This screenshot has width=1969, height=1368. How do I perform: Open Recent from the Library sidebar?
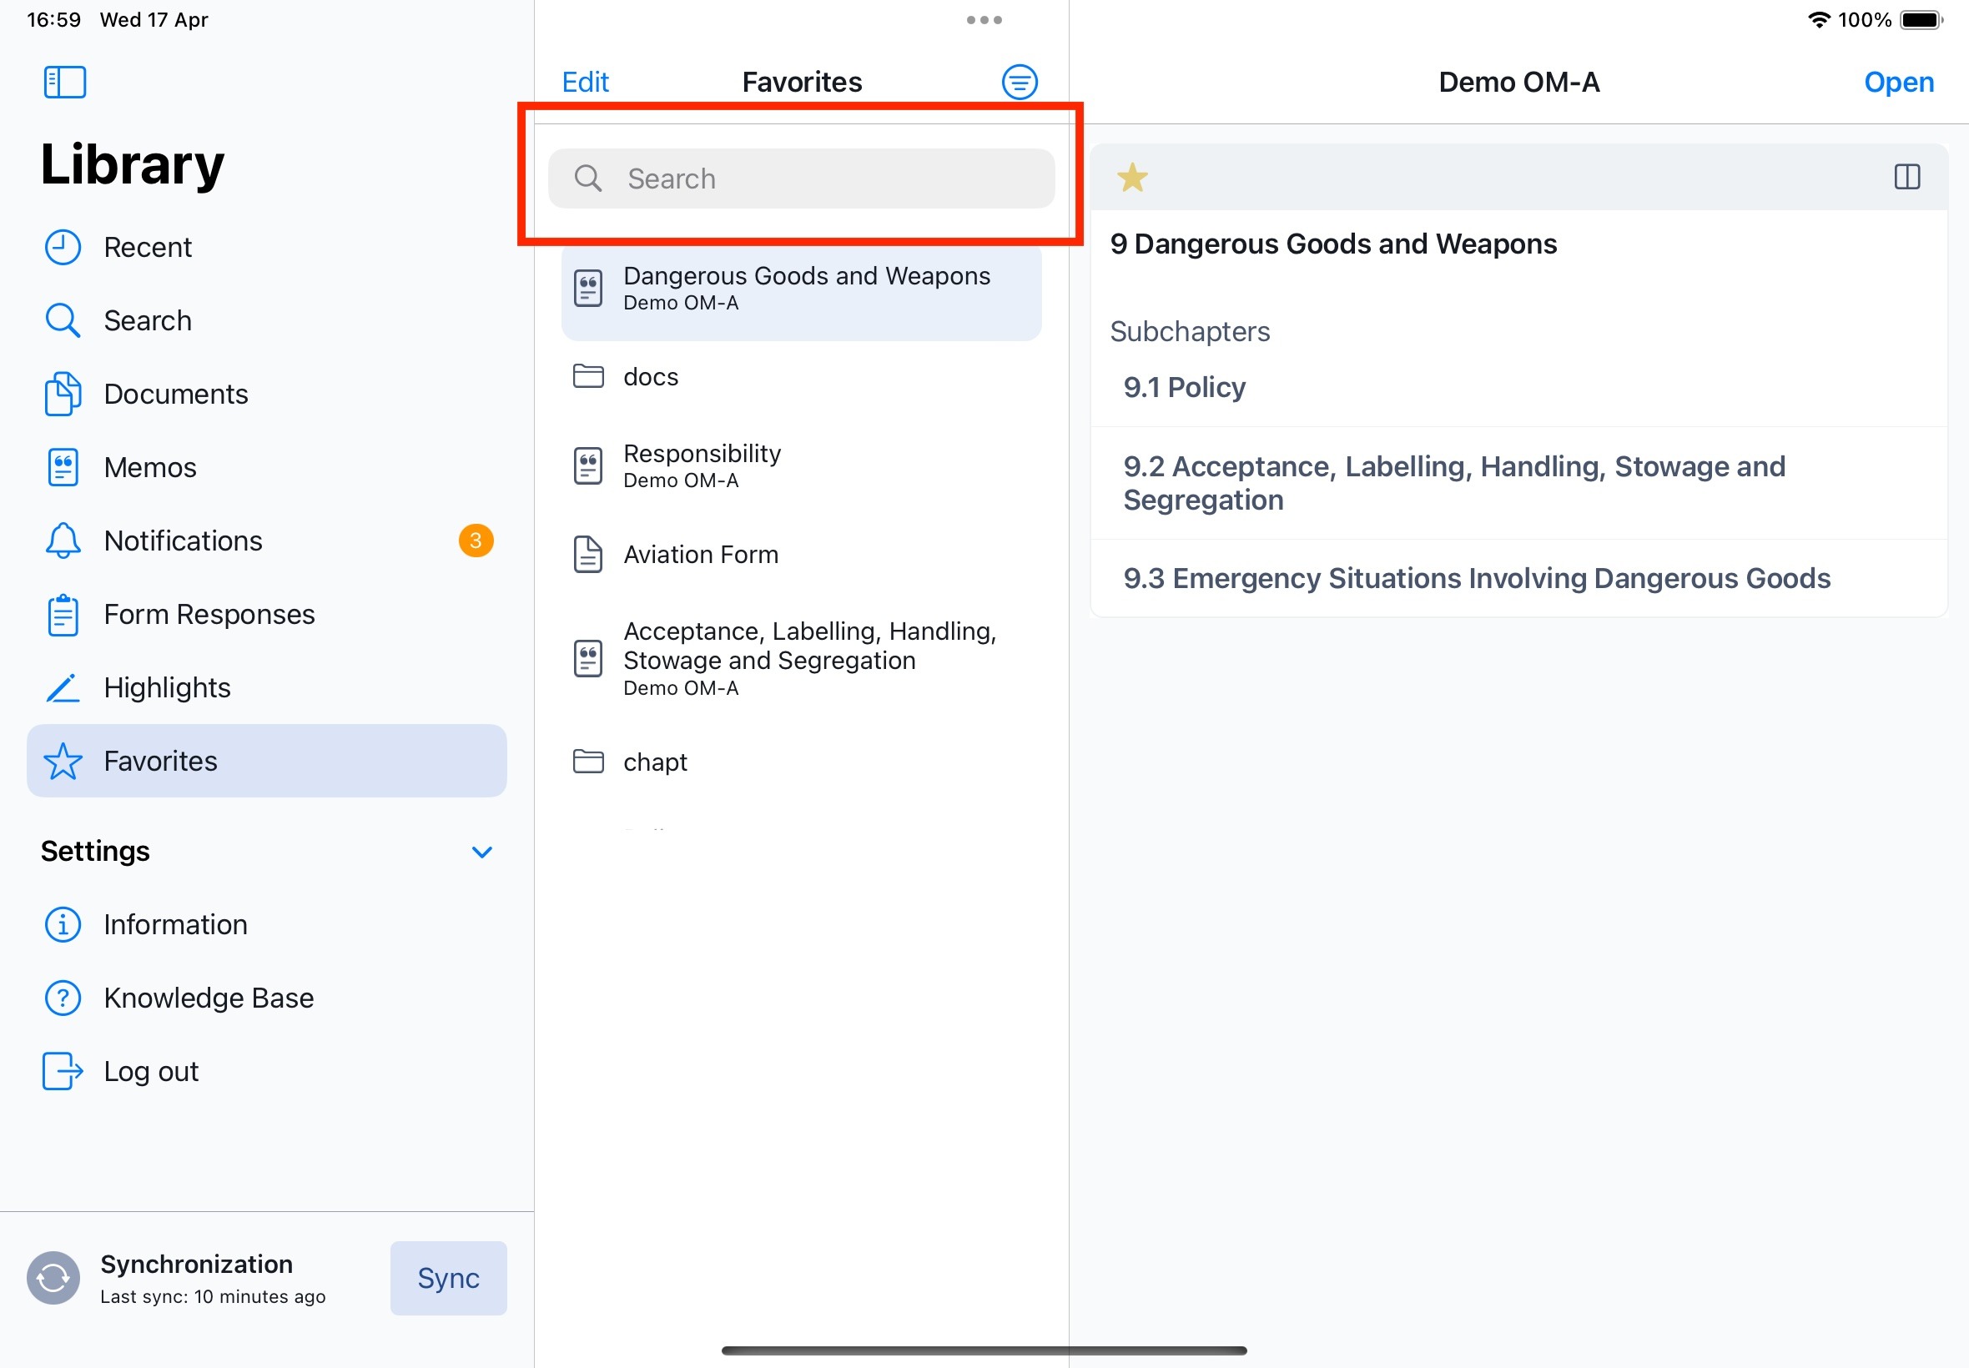(148, 248)
